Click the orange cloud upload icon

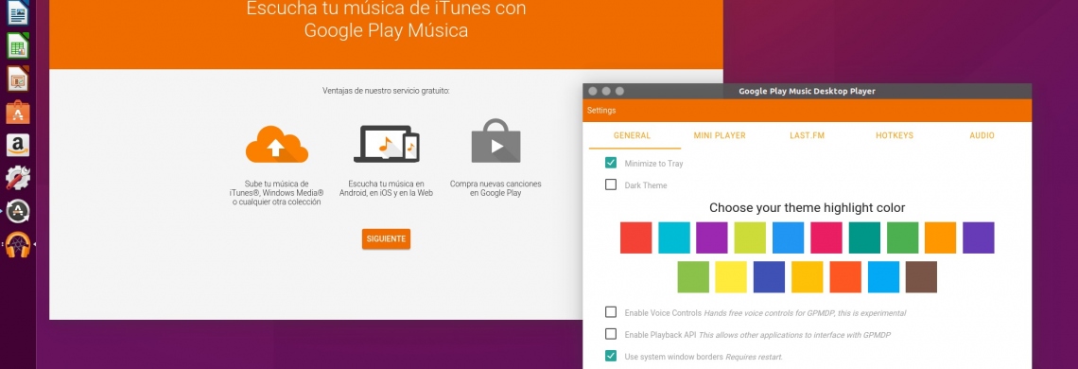coord(276,145)
